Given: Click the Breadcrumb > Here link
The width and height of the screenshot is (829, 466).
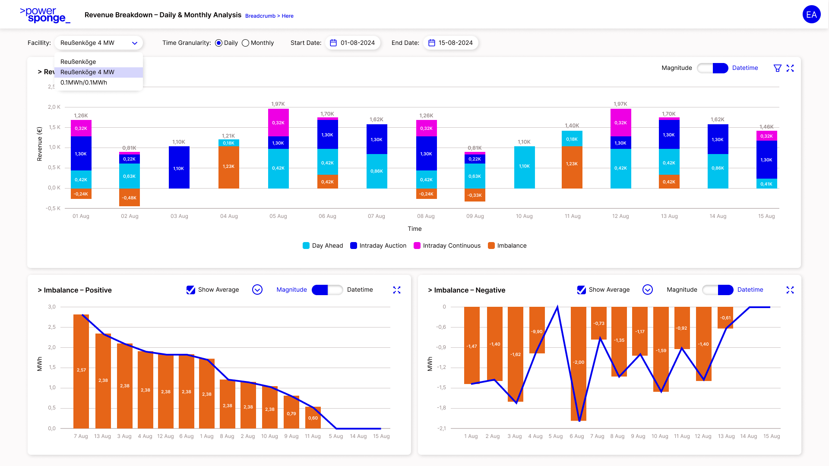Looking at the screenshot, I should (x=269, y=16).
